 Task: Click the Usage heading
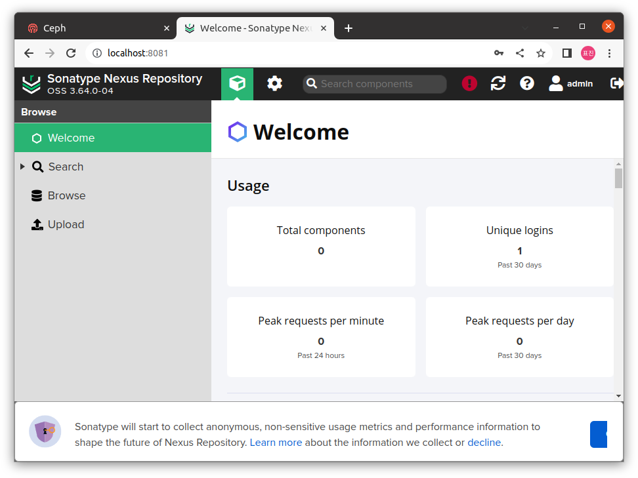pyautogui.click(x=248, y=186)
